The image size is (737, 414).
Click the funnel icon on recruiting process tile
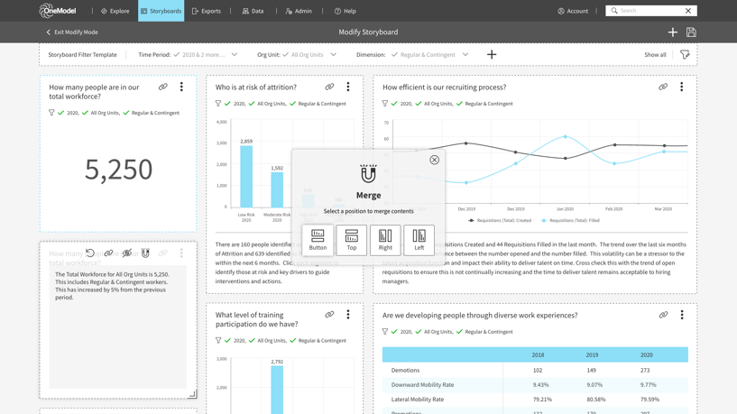[385, 104]
